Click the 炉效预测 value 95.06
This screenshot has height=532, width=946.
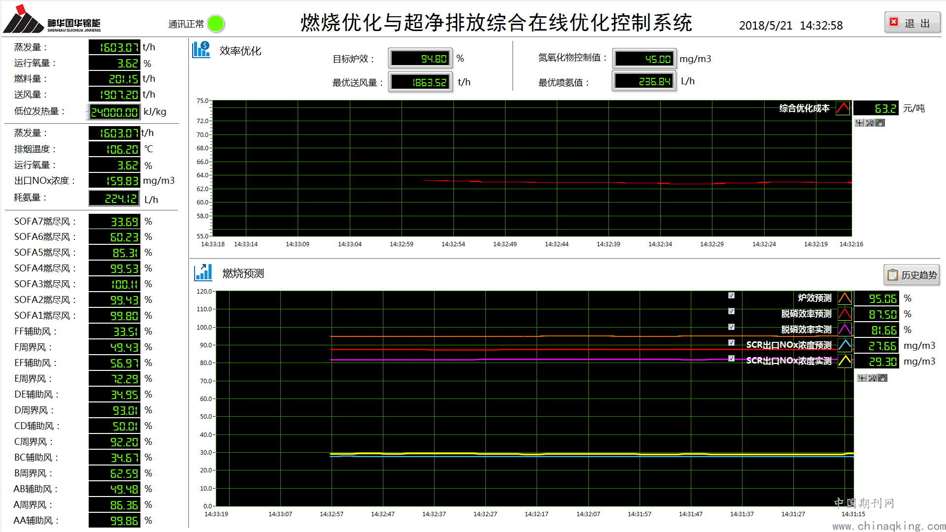pos(877,299)
